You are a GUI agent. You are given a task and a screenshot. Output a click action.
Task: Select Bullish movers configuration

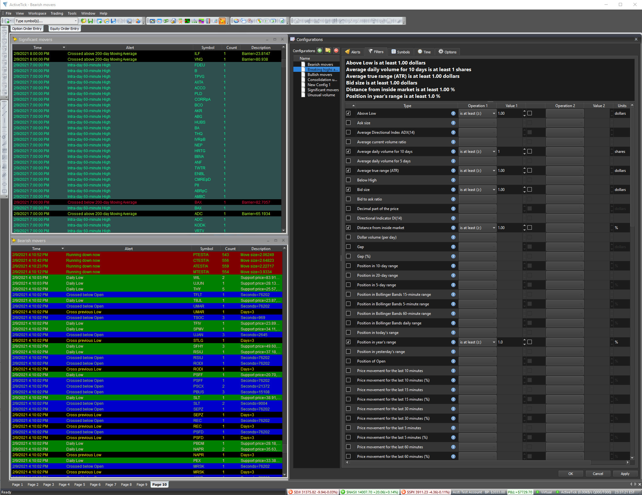point(319,75)
